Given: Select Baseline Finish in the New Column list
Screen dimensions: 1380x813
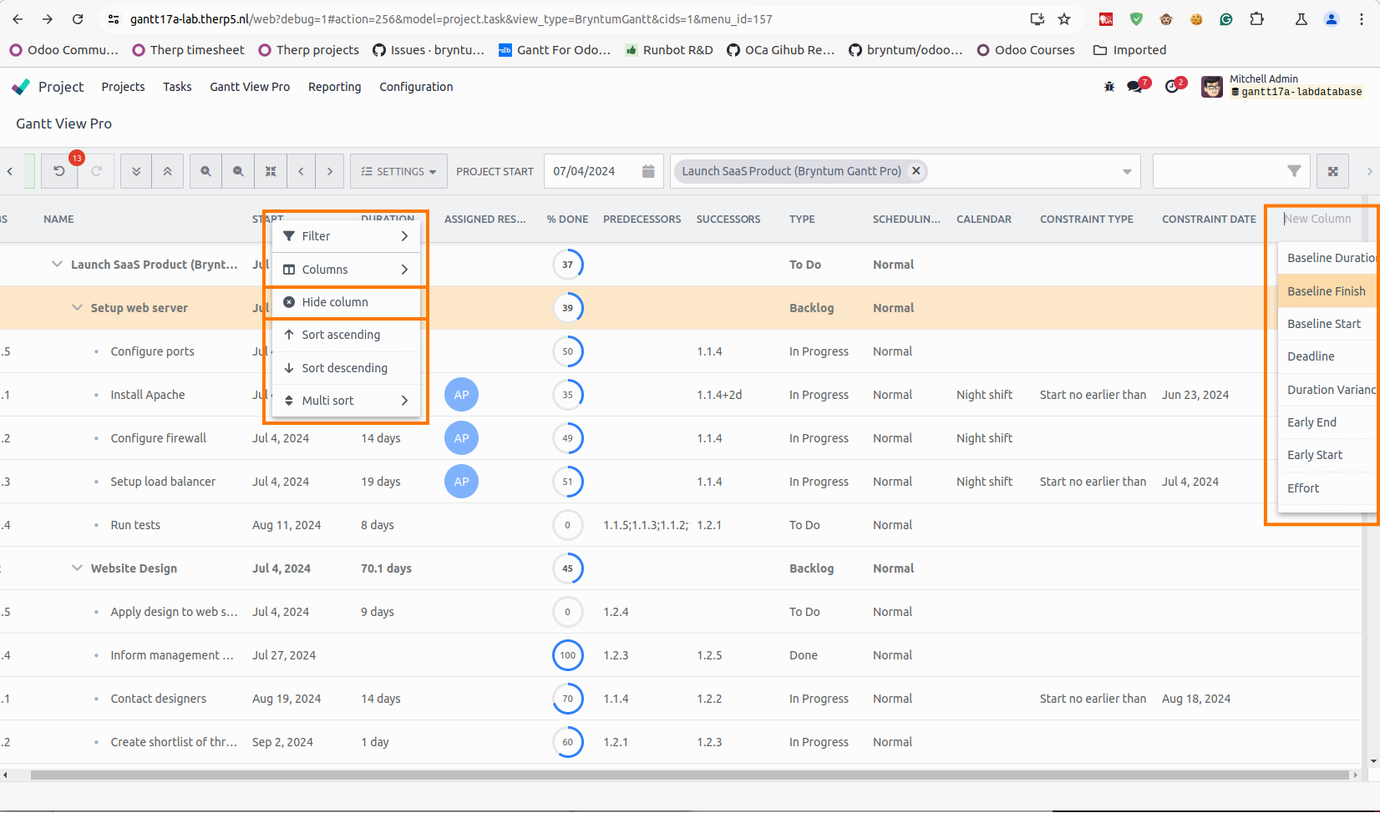Looking at the screenshot, I should click(x=1327, y=291).
